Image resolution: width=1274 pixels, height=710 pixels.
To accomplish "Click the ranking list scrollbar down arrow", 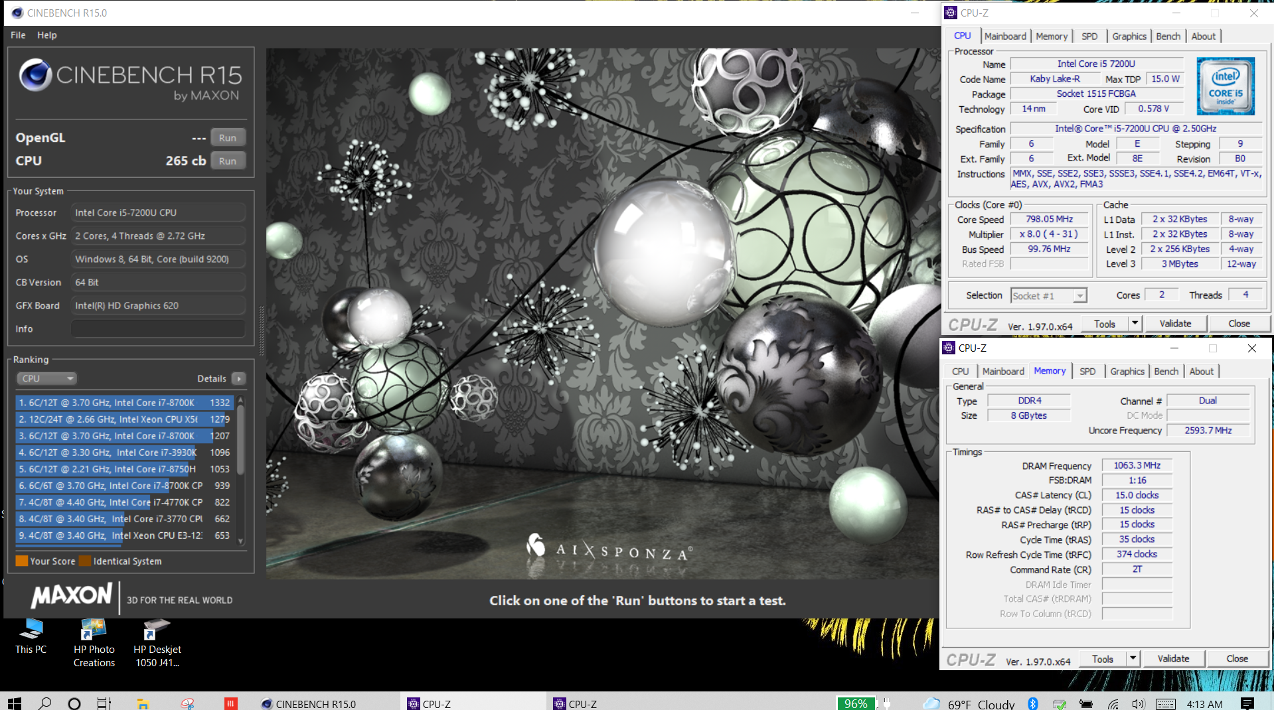I will [x=240, y=541].
